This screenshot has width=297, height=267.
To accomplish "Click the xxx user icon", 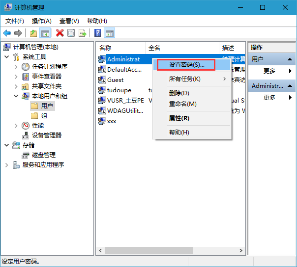I will tap(102, 121).
